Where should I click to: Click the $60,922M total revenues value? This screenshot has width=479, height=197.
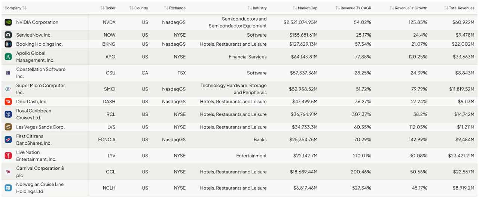463,22
